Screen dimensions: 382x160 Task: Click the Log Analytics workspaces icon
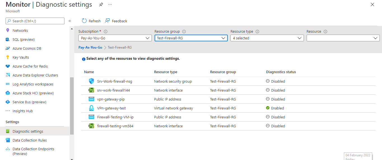point(8,84)
